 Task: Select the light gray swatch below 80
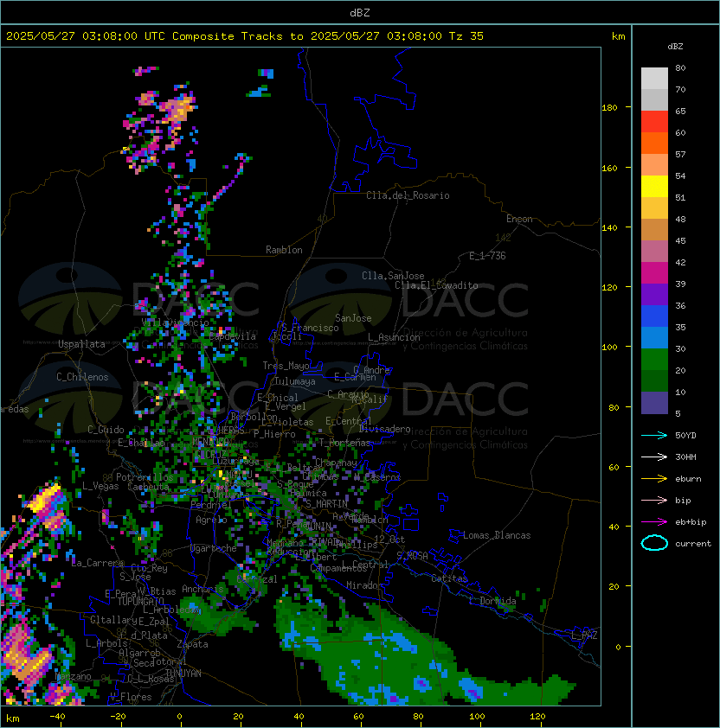coord(654,79)
